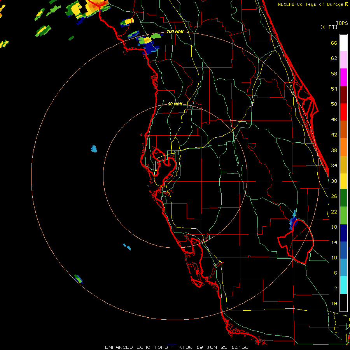Click the blue echo beside Lake Okeechobee

point(294,221)
